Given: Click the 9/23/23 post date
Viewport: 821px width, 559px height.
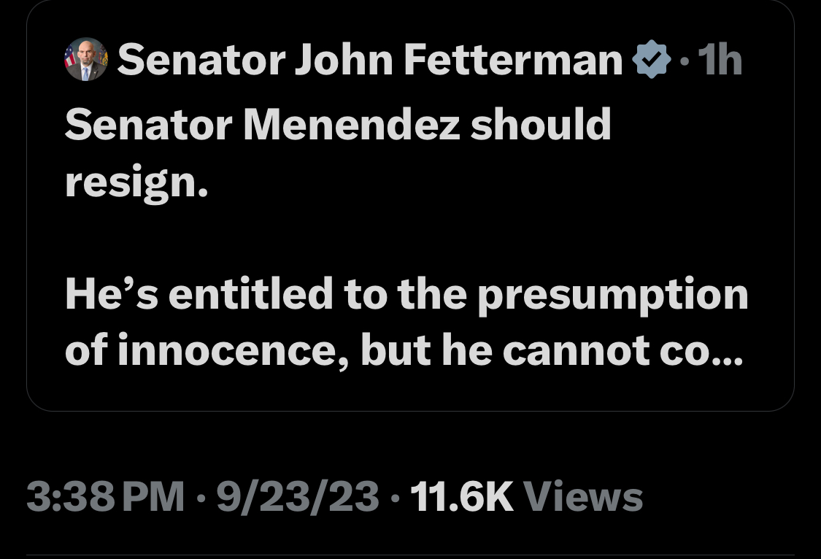Looking at the screenshot, I should (298, 496).
